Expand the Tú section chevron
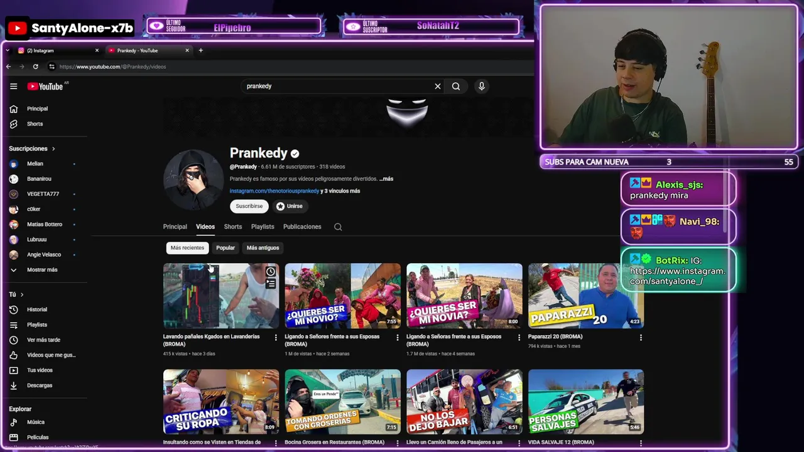The width and height of the screenshot is (804, 452). pos(22,294)
